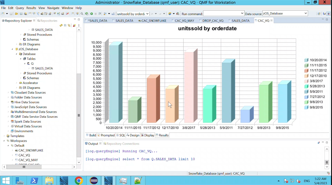This screenshot has height=185, width=332.
Task: Switch to the Design tab below chart
Action: point(133,135)
